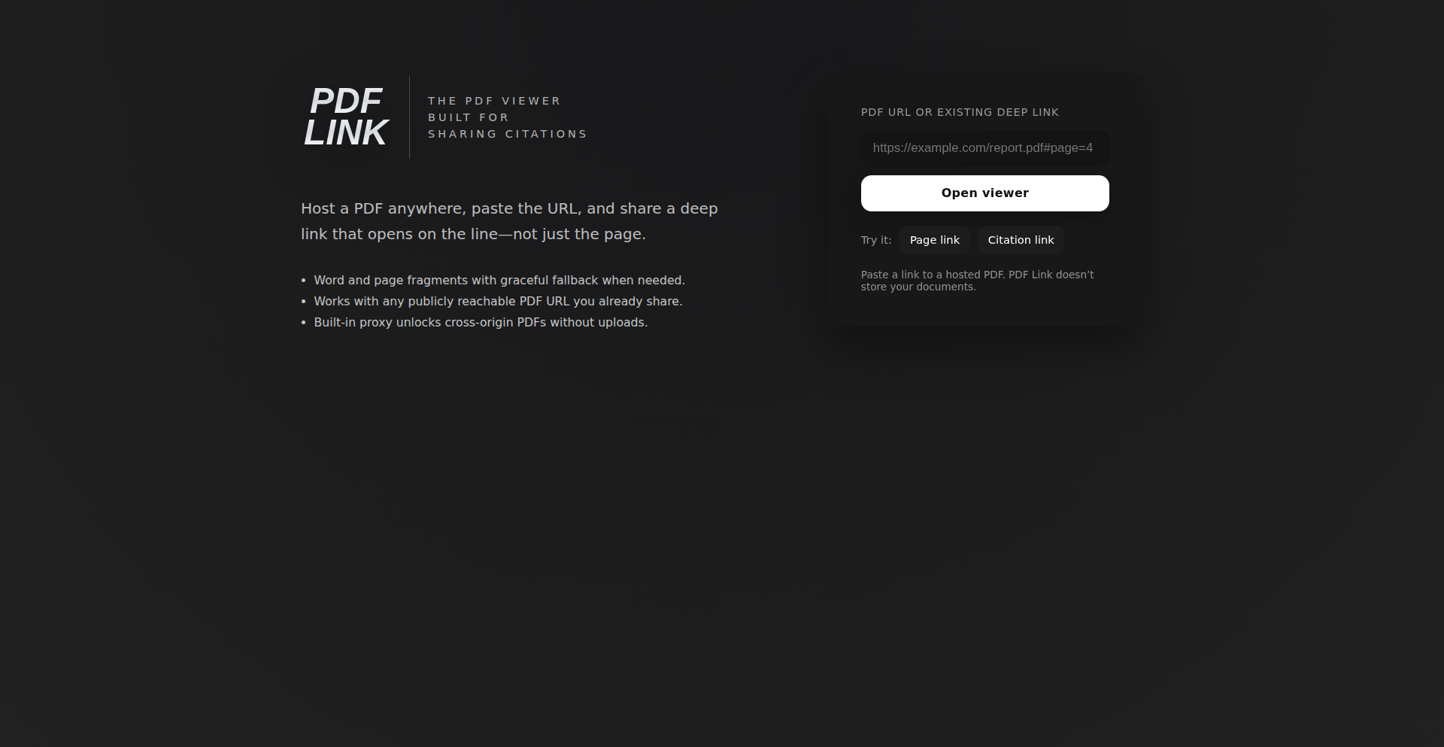
Task: Focus the PDF URL input field
Action: 984,148
